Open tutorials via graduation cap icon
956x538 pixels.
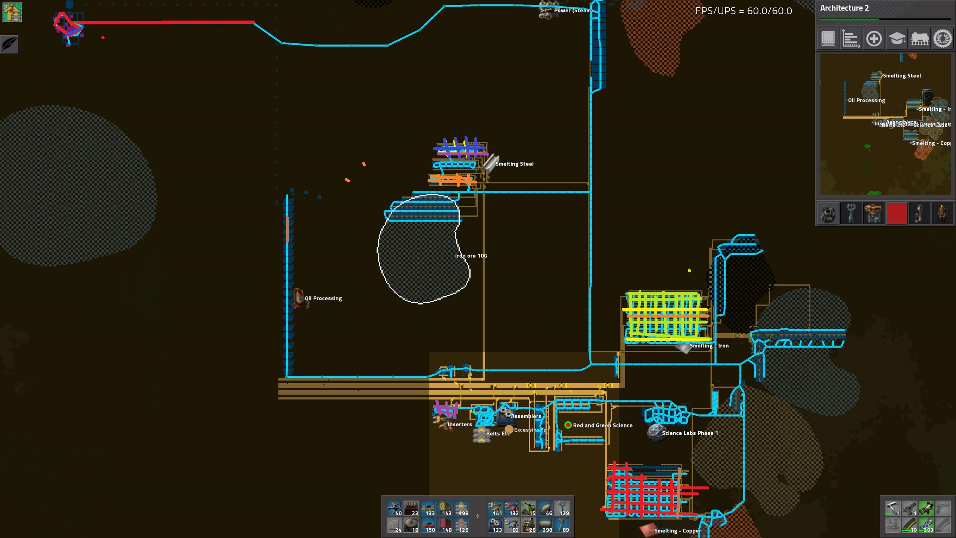897,38
